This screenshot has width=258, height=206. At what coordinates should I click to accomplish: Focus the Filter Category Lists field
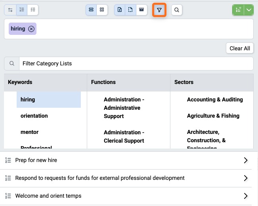coord(136,63)
